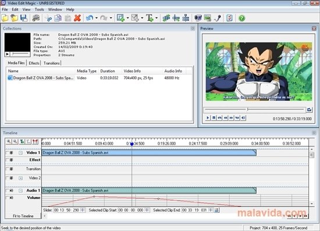The height and width of the screenshot is (231, 320).
Task: Click the Add Effect toolbar icon
Action: pyautogui.click(x=120, y=18)
